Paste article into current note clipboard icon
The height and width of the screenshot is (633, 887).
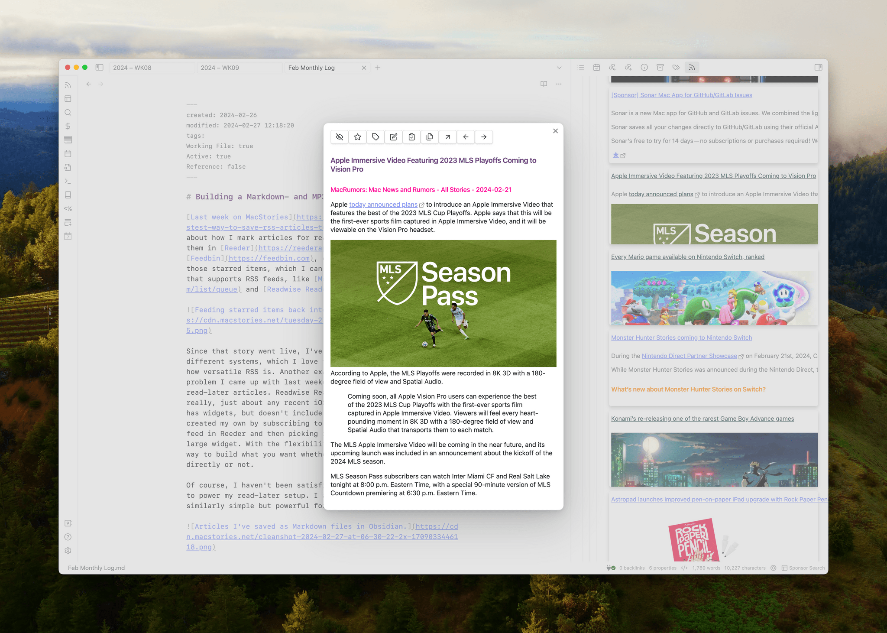[412, 137]
